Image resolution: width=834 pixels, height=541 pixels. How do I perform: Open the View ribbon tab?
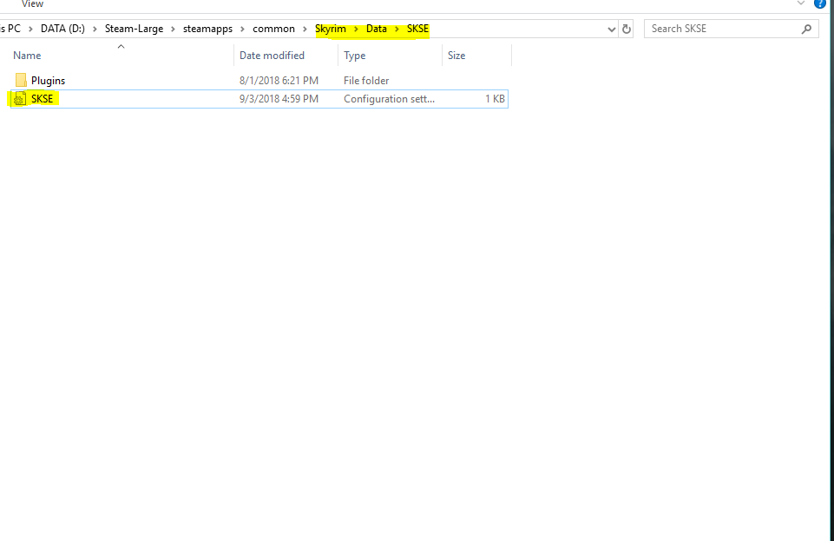(x=32, y=4)
